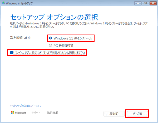Screen dimensions: 158x123
Task: Open the サポート link
Action: [x=36, y=113]
